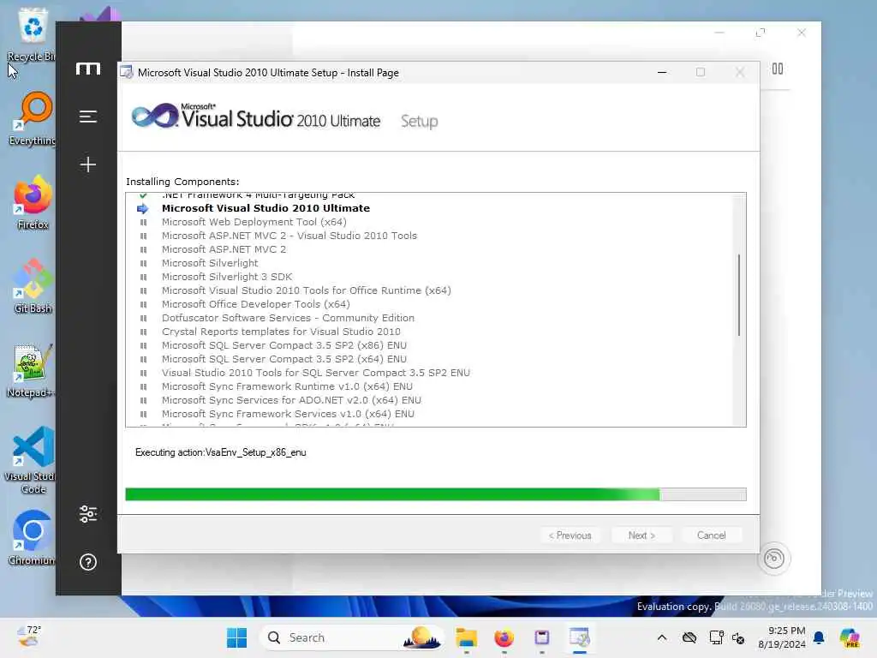Open Windows Start menu

(236, 637)
